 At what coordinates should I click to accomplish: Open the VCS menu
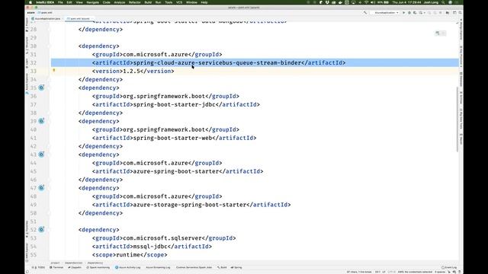click(x=179, y=2)
